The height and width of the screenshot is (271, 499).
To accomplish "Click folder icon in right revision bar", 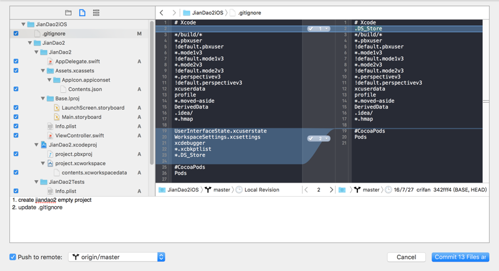I will point(342,189).
